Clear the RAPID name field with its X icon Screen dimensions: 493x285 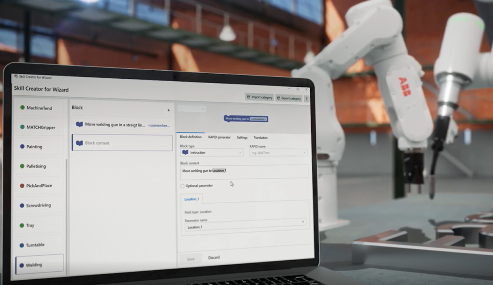coord(304,153)
